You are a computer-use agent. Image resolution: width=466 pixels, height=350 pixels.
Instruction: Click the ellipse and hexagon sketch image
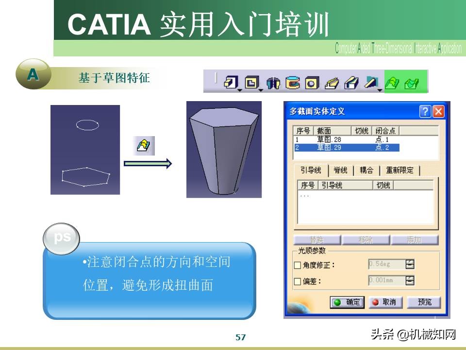click(85, 150)
